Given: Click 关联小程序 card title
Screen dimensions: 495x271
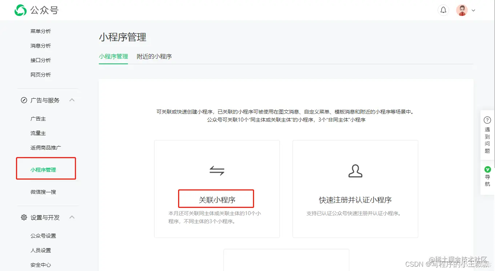Looking at the screenshot, I should (x=217, y=200).
